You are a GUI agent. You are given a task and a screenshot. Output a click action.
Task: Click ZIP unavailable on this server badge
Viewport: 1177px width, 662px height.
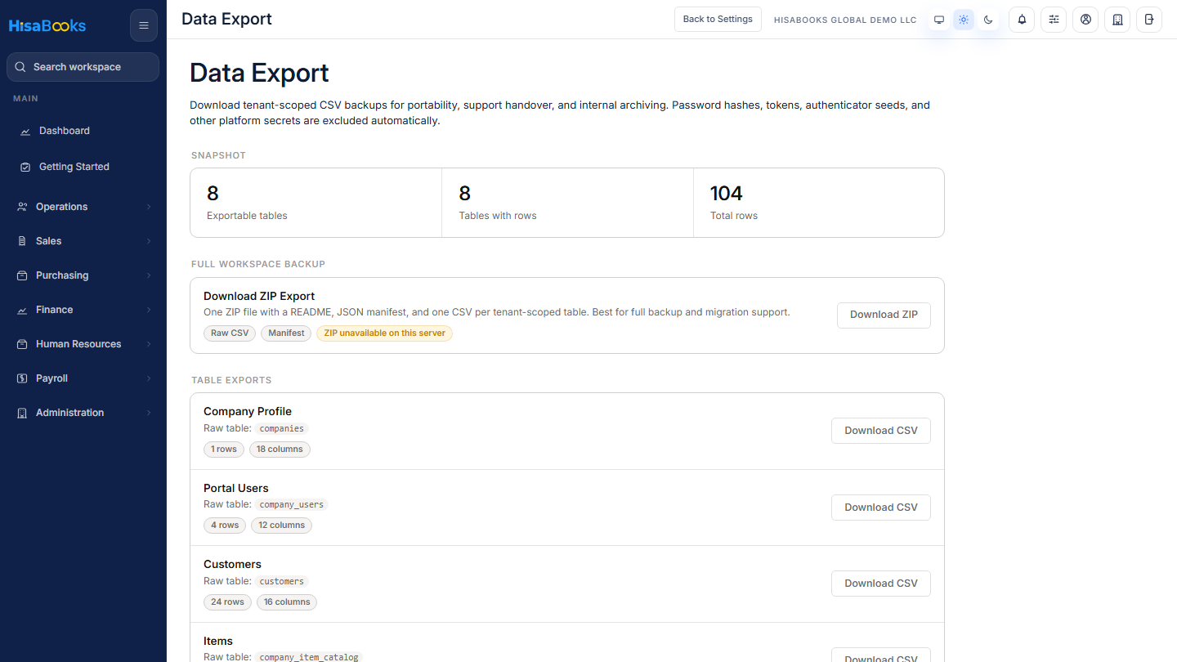click(x=384, y=333)
